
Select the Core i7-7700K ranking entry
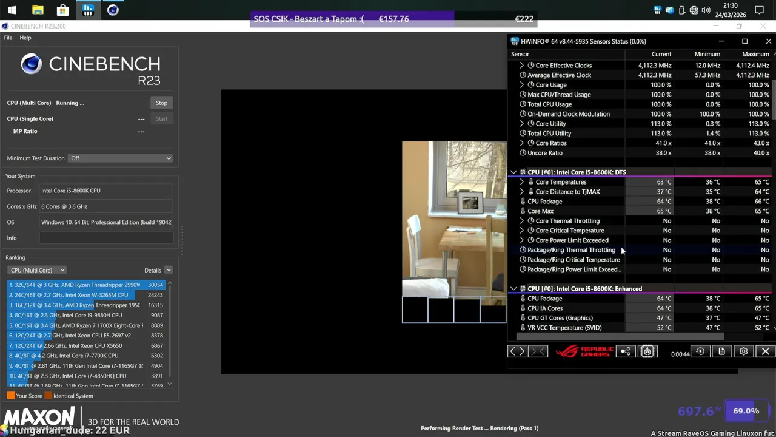[85, 356]
